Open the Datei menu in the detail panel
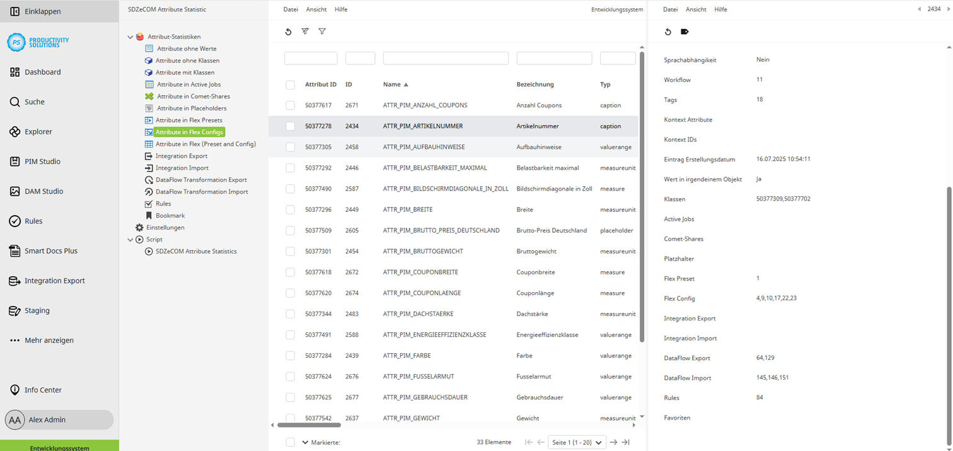 point(670,9)
